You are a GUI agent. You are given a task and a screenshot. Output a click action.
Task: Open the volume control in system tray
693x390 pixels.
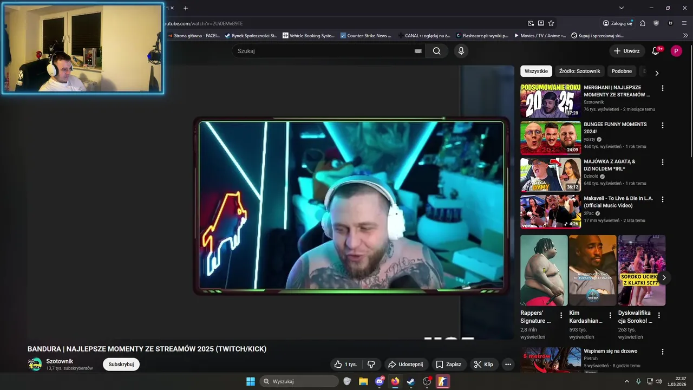coord(659,381)
